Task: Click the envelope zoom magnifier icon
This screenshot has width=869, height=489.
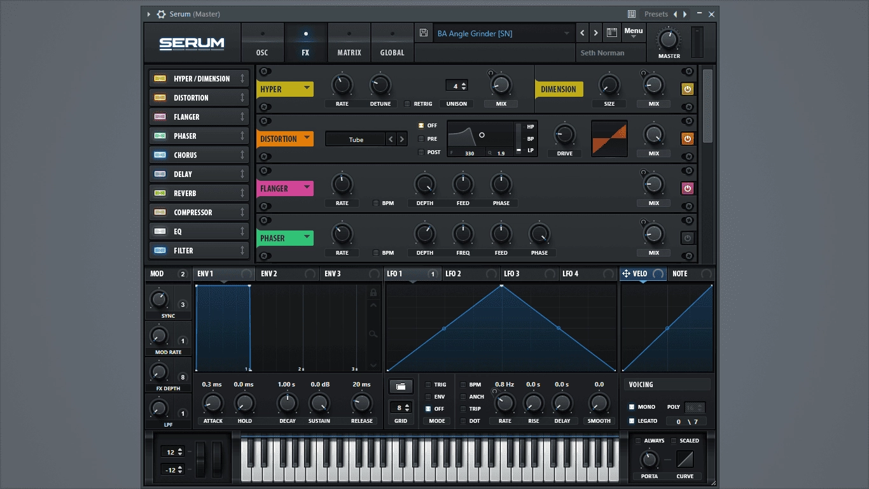Action: pos(373,334)
